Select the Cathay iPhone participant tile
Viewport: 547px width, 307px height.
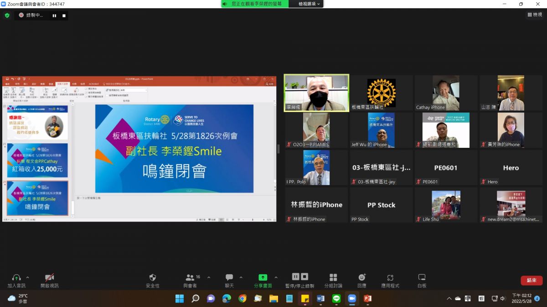[x=446, y=93]
